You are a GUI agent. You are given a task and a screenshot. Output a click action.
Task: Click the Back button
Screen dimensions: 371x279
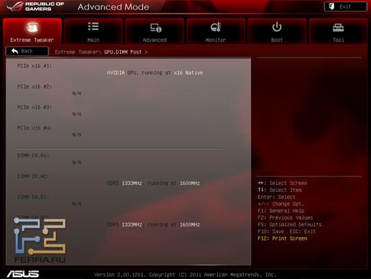pos(28,51)
